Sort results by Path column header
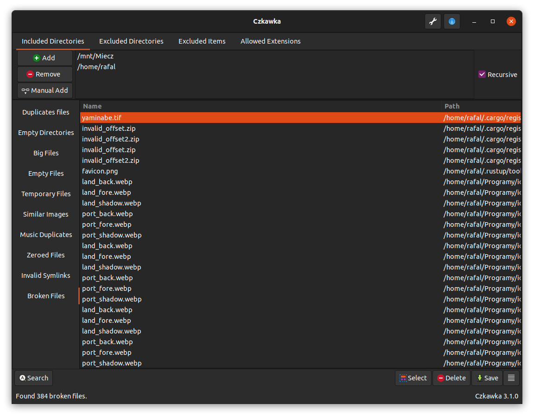The height and width of the screenshot is (417, 534). pos(482,106)
